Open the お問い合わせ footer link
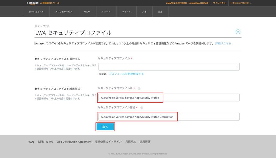The image size is (276, 158). [x=45, y=142]
